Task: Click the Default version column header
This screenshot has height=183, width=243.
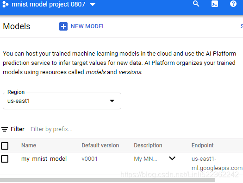Action: click(x=100, y=145)
